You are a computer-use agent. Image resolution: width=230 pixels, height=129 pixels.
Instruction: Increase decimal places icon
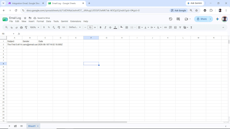tap(59, 27)
